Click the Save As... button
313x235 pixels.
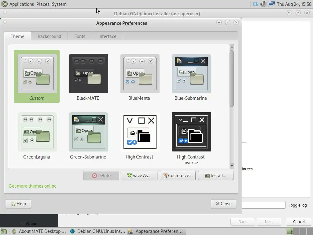pyautogui.click(x=139, y=175)
